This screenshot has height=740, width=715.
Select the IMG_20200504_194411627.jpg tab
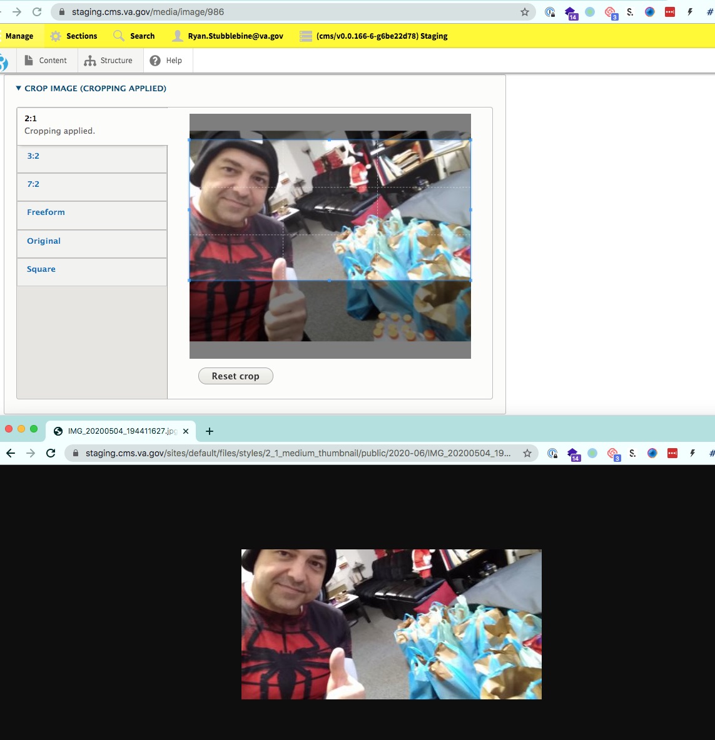click(x=121, y=431)
